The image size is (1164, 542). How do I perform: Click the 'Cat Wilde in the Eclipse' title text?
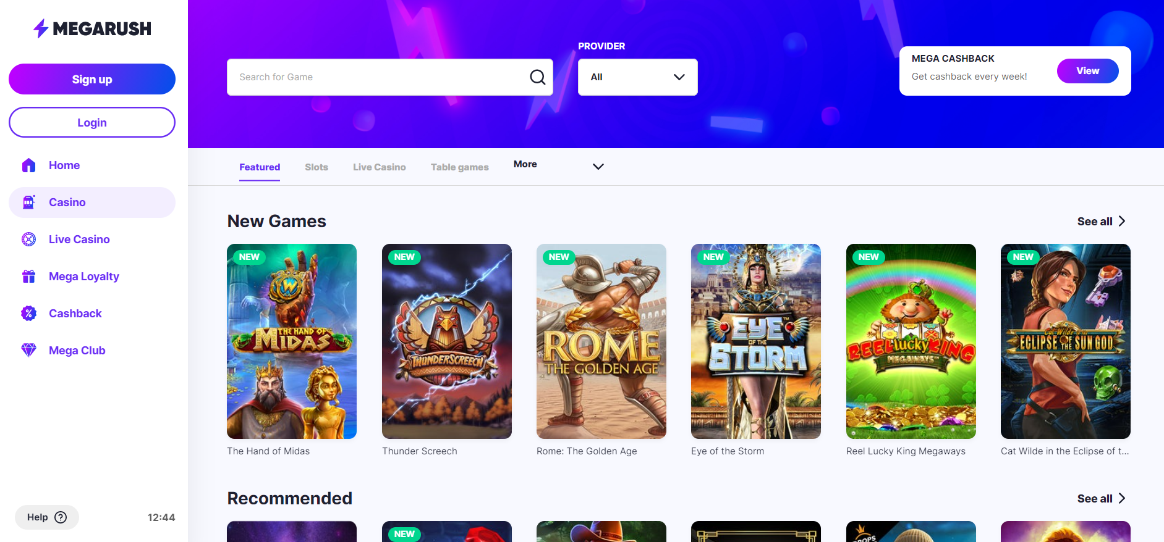pos(1064,451)
